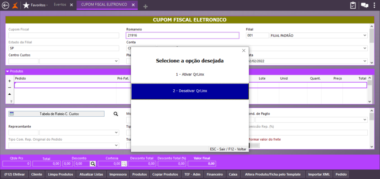Click the Produtos bottom button

[140, 174]
